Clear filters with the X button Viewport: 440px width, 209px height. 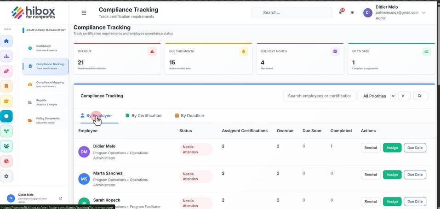tap(404, 96)
